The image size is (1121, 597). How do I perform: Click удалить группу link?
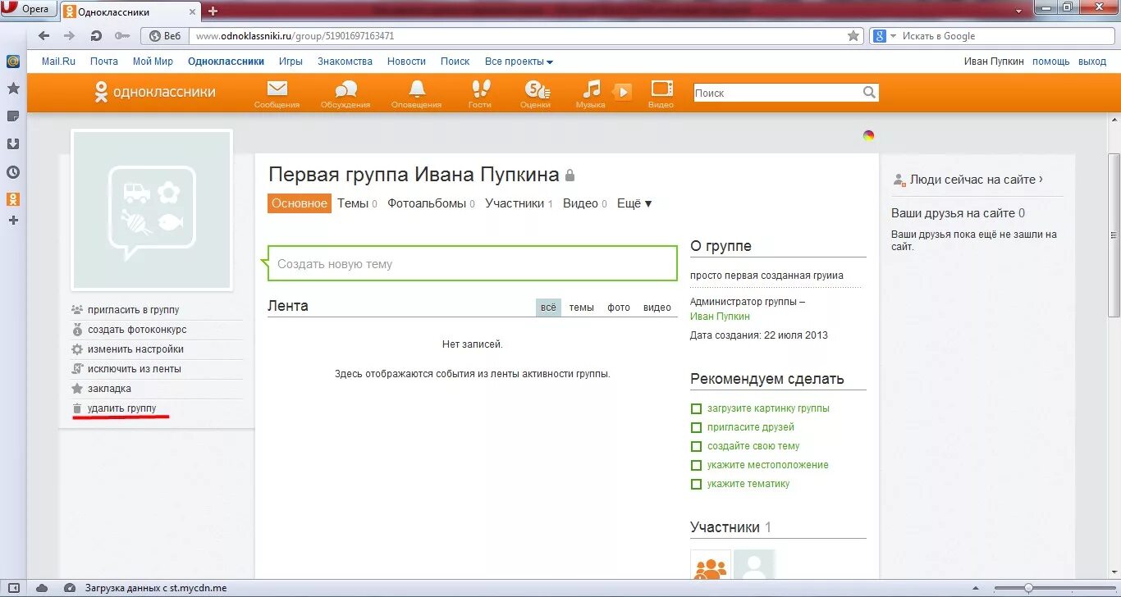[121, 408]
